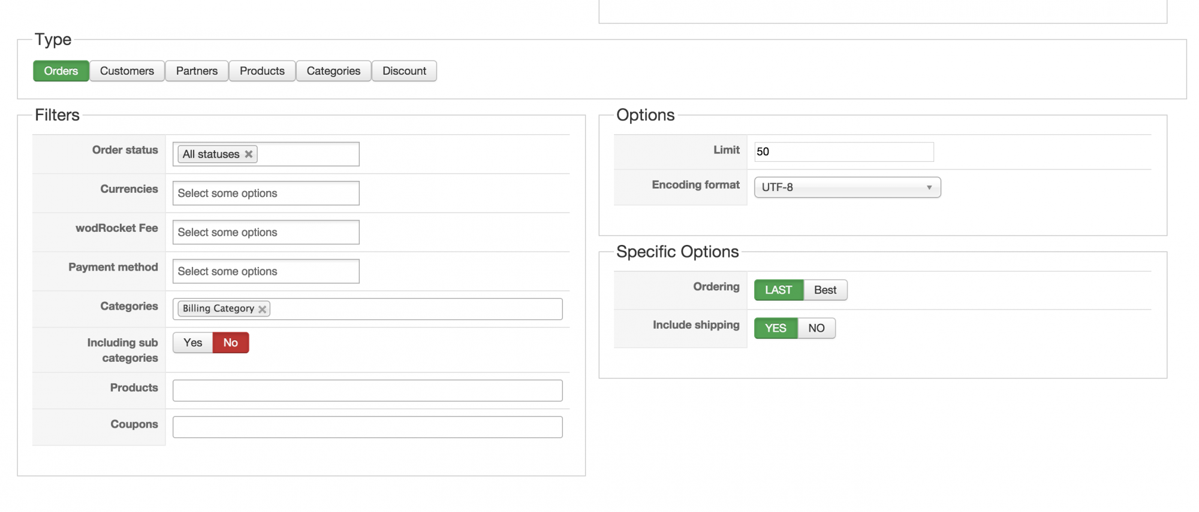Expand the wodRocket Fee options
The image size is (1199, 512).
click(x=266, y=232)
